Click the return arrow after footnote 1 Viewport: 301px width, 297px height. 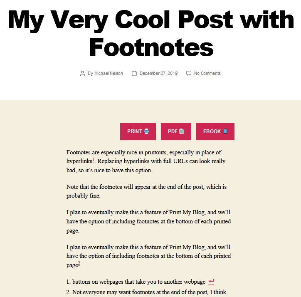point(211,282)
